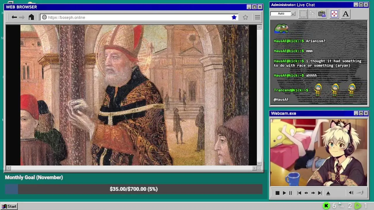
Task: Click the stop button in Webcam.exe
Action: tap(277, 193)
